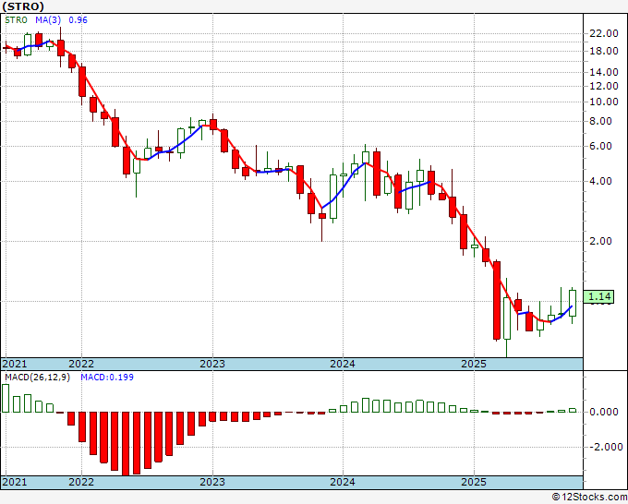Click the MACD:0.199 value label
This screenshot has width=628, height=504.
pyautogui.click(x=107, y=378)
